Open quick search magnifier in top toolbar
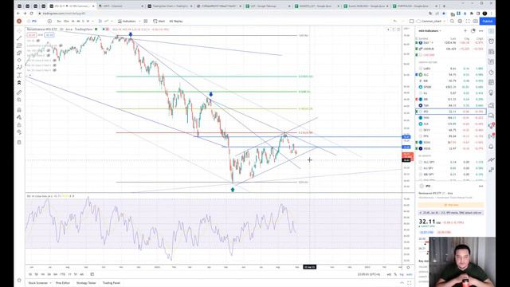510x287 pixels. pyautogui.click(x=452, y=22)
